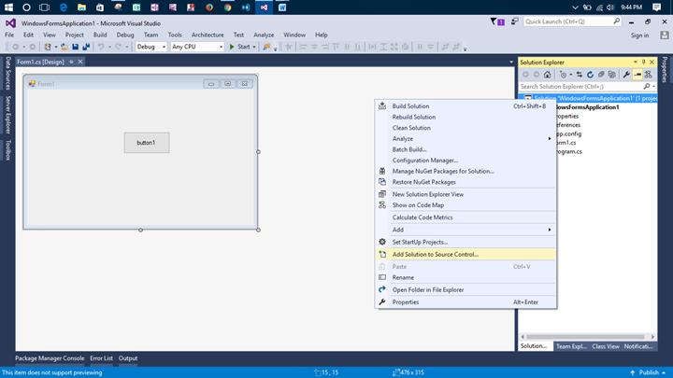Toggle Show All Files in Solution Explorer
Image resolution: width=673 pixels, height=378 pixels.
pos(613,75)
